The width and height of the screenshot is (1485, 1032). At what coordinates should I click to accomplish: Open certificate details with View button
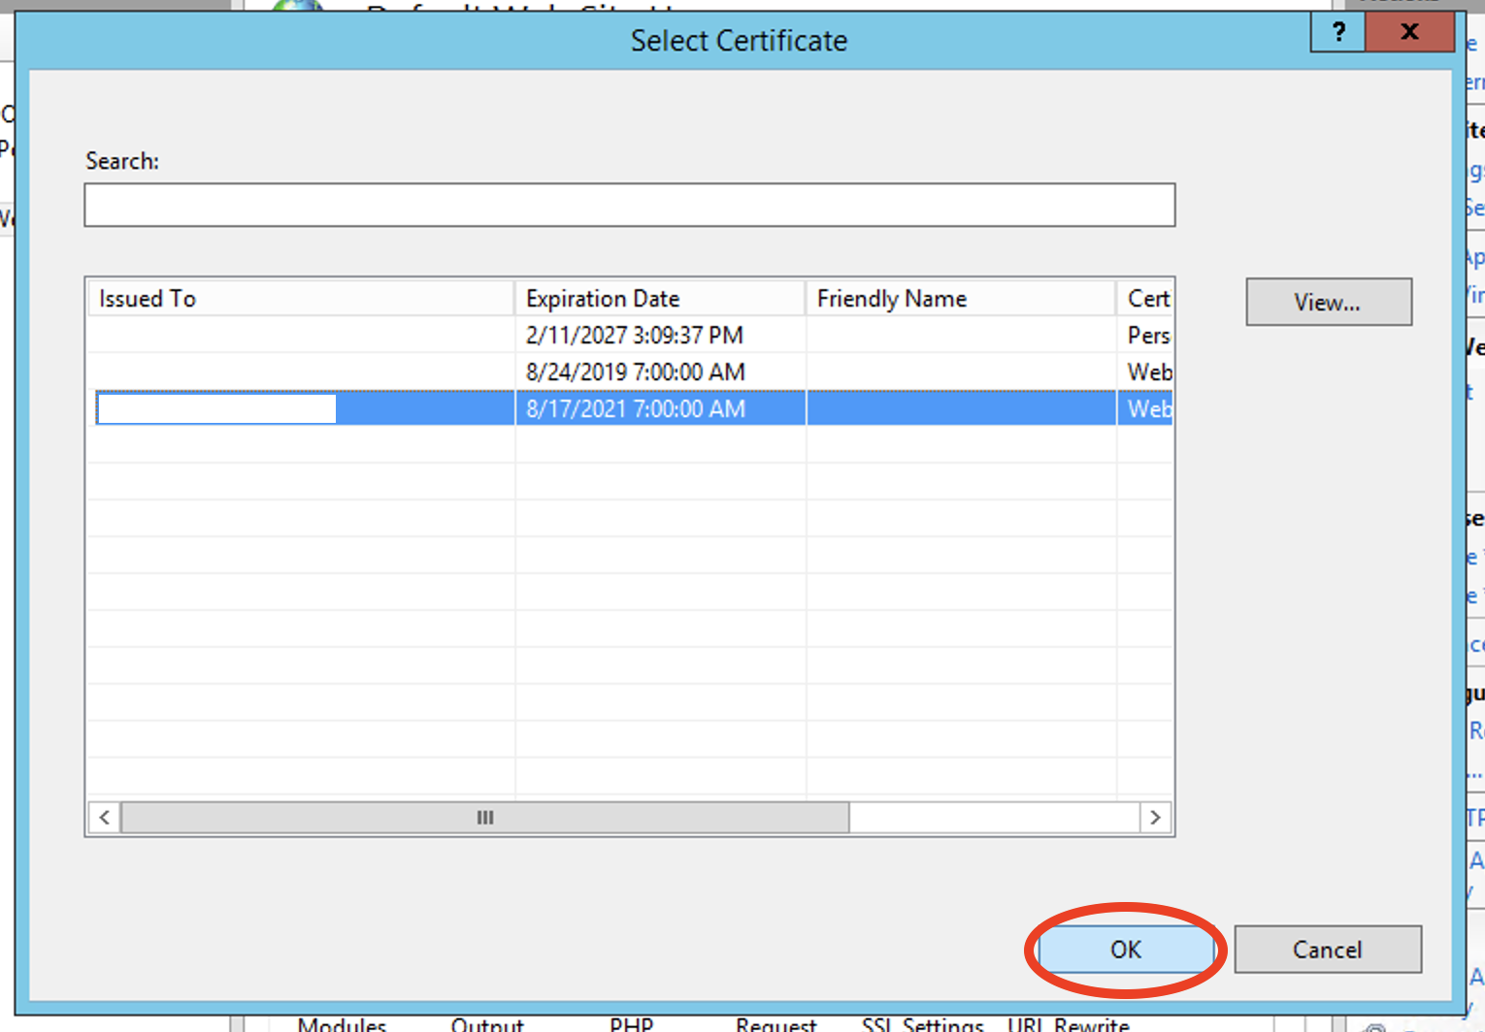coord(1328,303)
